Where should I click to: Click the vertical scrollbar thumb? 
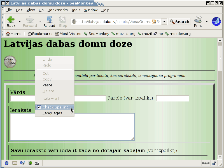point(220,58)
